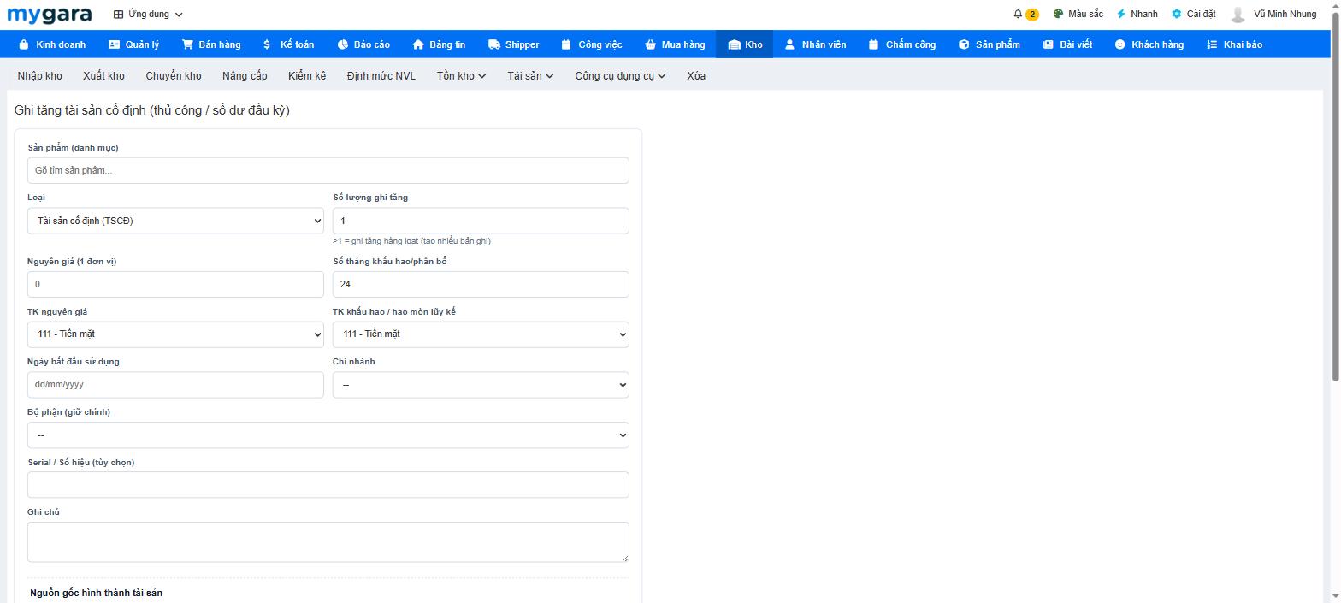This screenshot has width=1341, height=603.
Task: Open the Tài sản submenu
Action: tap(530, 75)
